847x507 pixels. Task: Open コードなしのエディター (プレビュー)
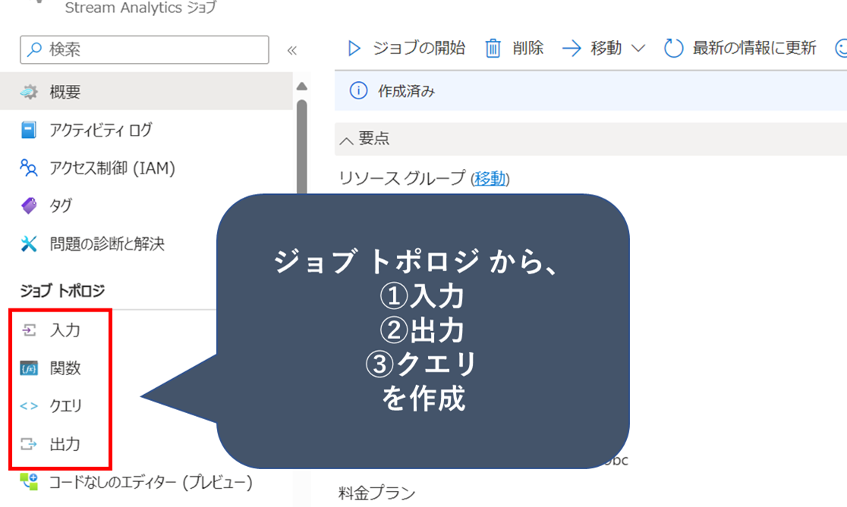(151, 482)
